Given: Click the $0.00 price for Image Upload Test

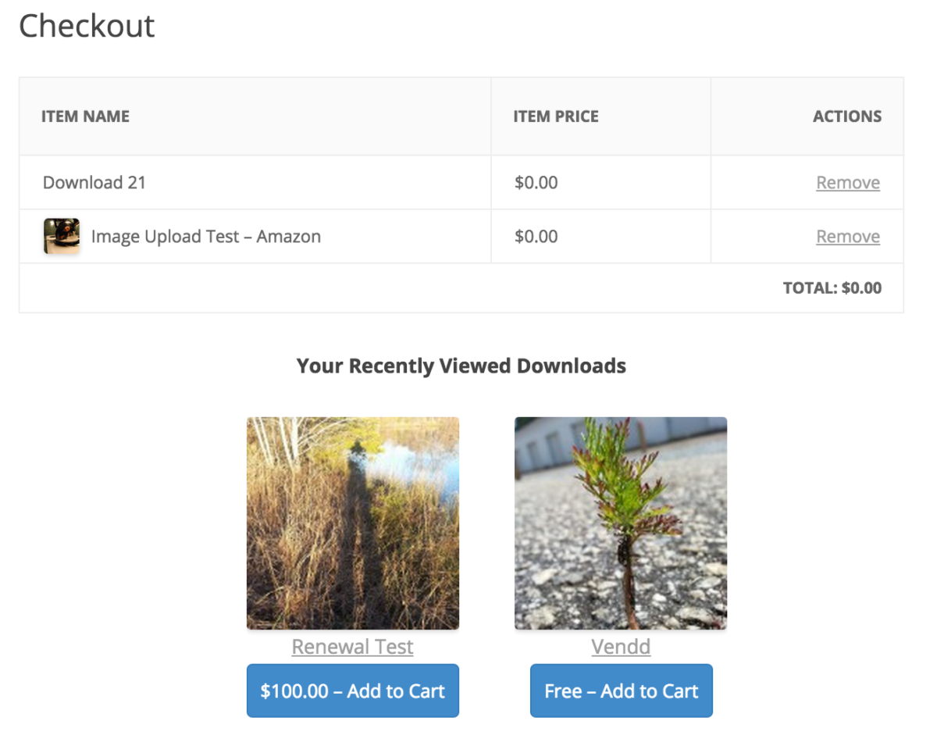Looking at the screenshot, I should (536, 236).
